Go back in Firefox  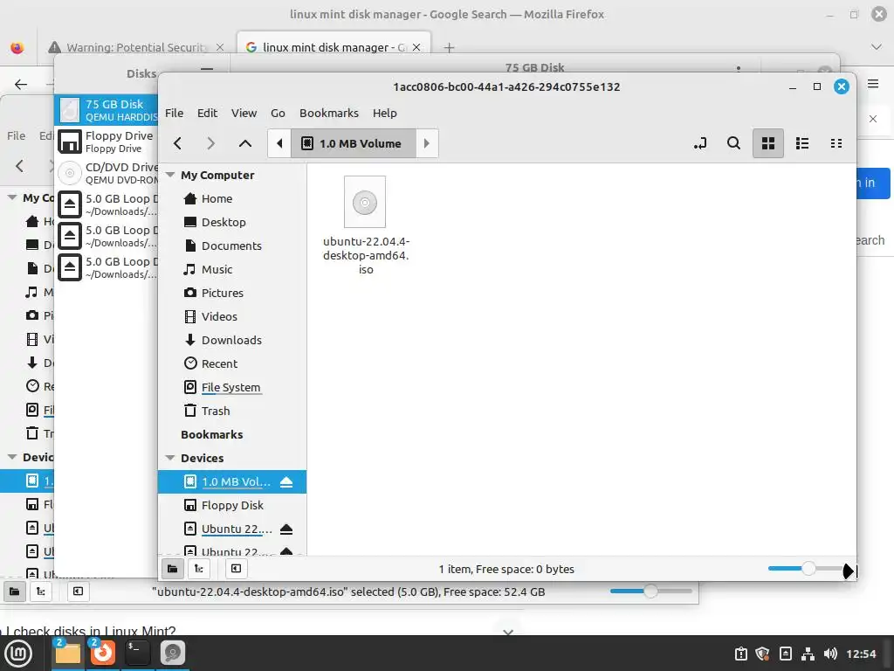[21, 85]
